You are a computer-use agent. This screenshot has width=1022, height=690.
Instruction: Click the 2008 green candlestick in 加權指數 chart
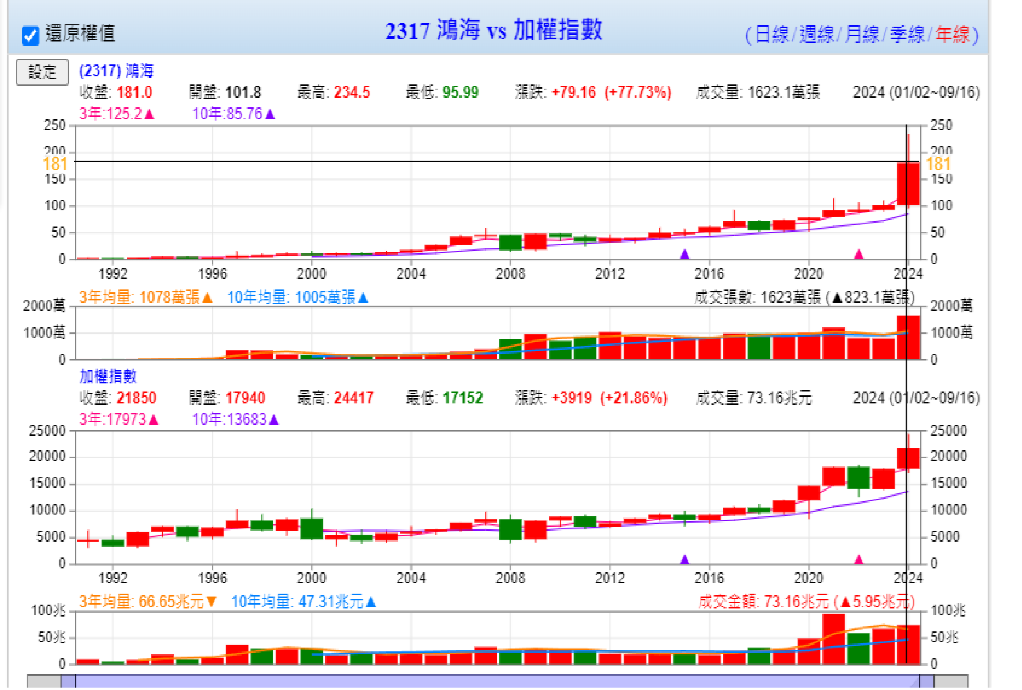point(510,530)
